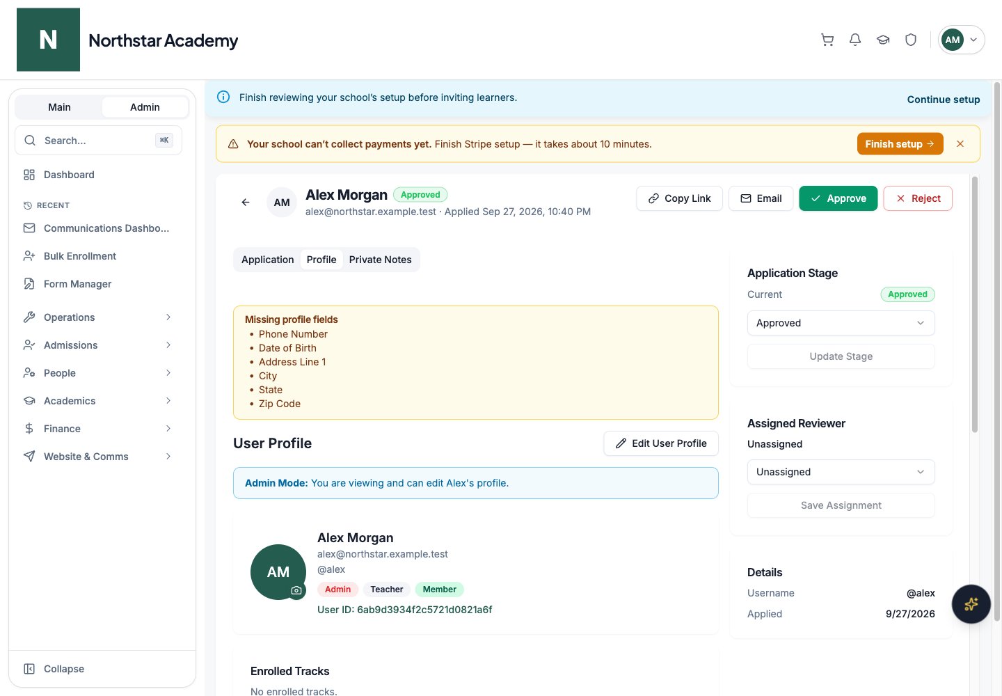The height and width of the screenshot is (696, 1002).
Task: Collapse the sidebar
Action: pyautogui.click(x=99, y=669)
